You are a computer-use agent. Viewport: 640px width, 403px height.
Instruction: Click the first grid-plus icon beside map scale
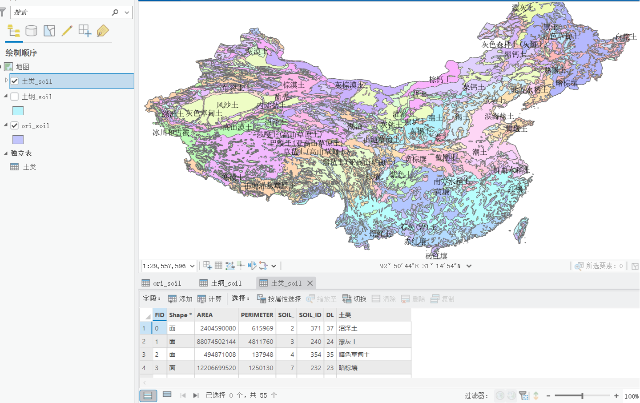point(208,266)
